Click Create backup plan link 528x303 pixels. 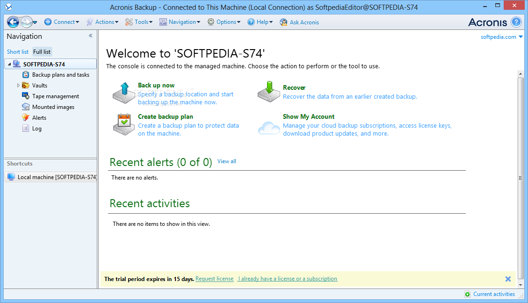tap(166, 117)
